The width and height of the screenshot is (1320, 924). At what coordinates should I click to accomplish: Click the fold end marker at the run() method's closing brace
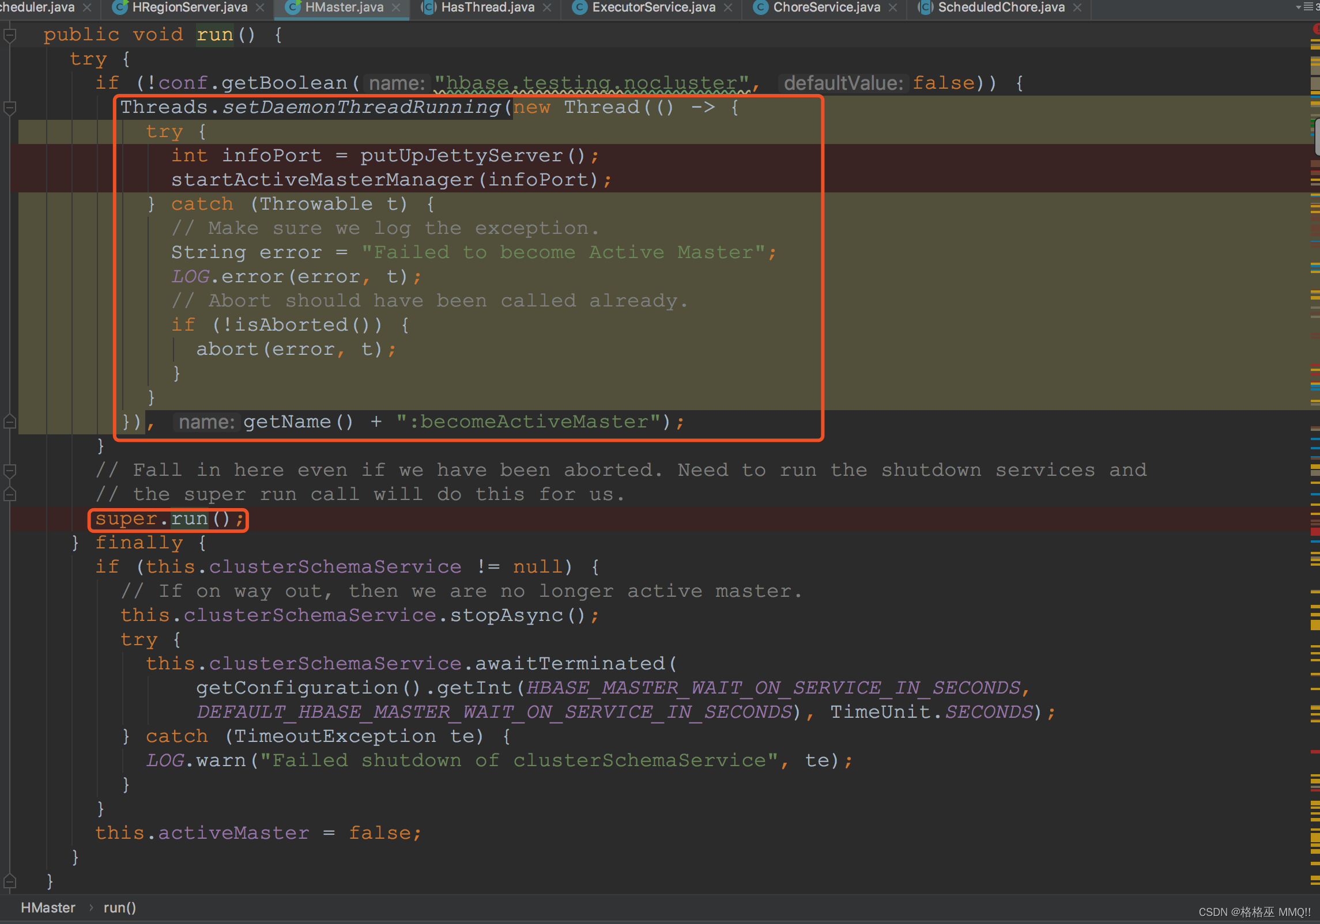[10, 881]
